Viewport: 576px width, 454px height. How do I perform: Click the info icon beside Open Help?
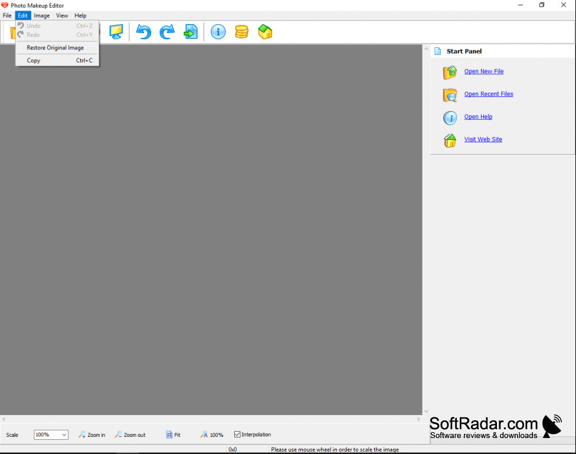pyautogui.click(x=450, y=117)
